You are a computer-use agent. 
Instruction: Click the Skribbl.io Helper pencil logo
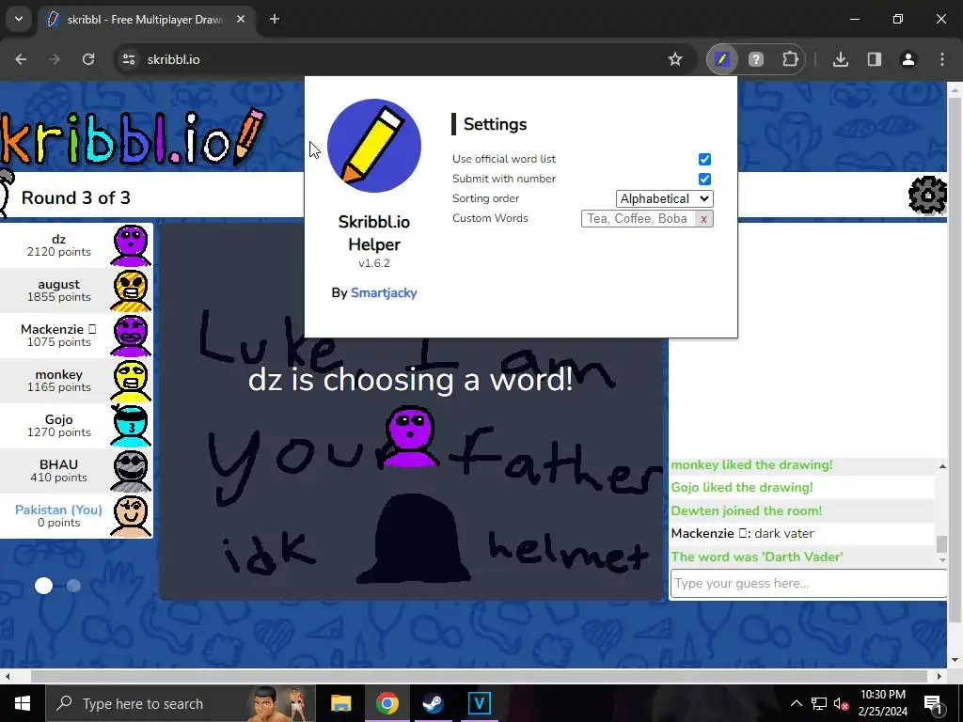(374, 146)
